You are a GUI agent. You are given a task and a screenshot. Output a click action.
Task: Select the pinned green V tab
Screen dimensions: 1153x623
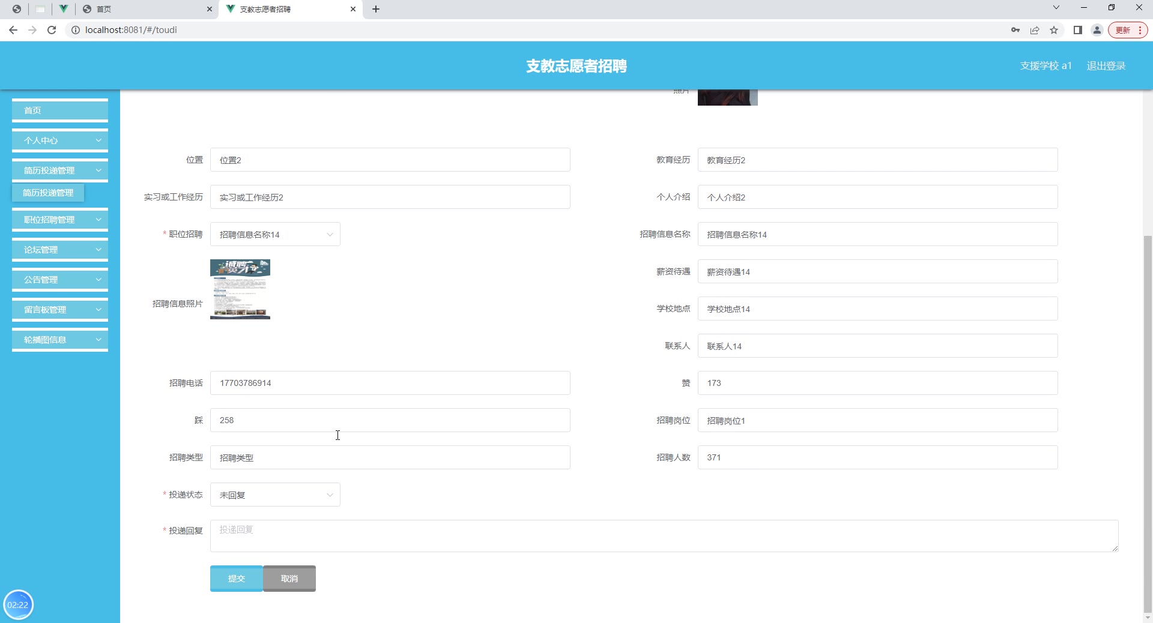[63, 9]
